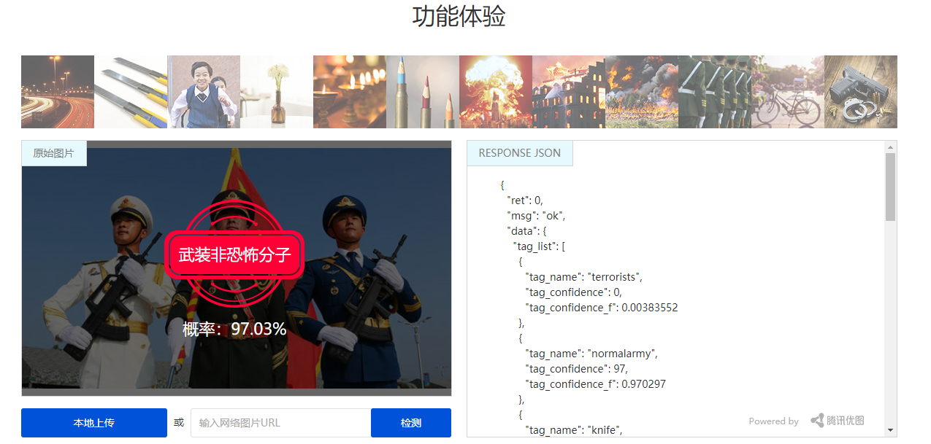Click the JSON panel scrollbar thumb
This screenshot has height=444, width=931.
coord(890,187)
